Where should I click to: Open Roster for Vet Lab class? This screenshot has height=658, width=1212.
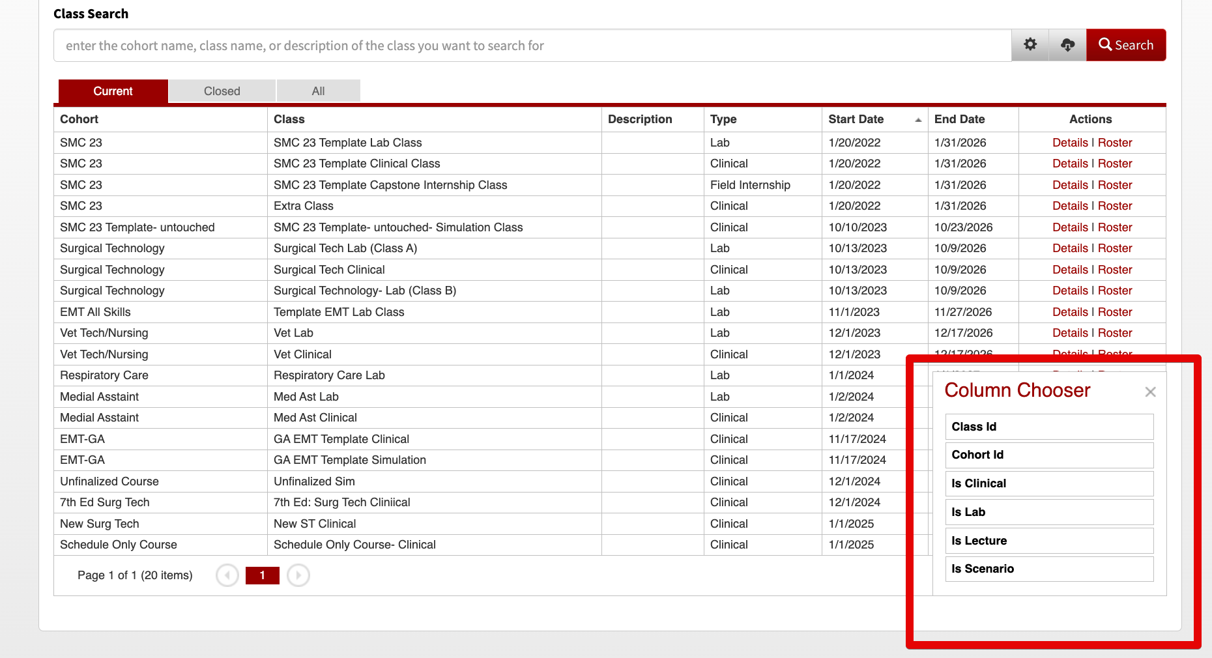tap(1115, 333)
